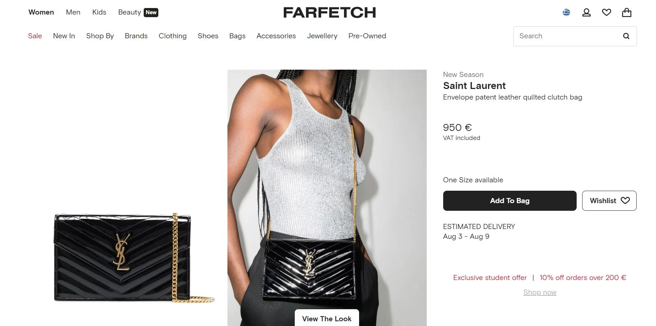
Task: Click into the Search input field
Action: (567, 36)
